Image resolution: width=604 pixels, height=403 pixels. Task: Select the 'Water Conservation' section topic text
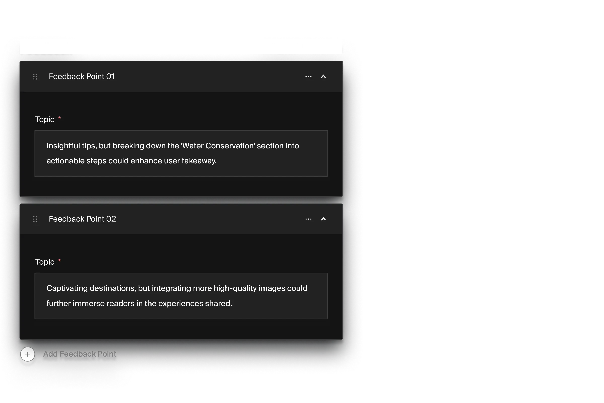point(181,153)
